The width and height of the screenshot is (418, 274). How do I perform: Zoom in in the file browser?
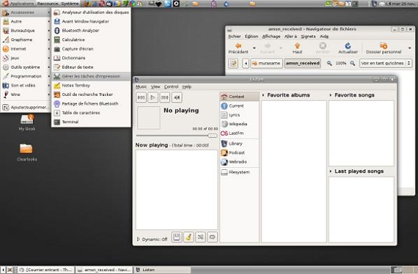[352, 64]
